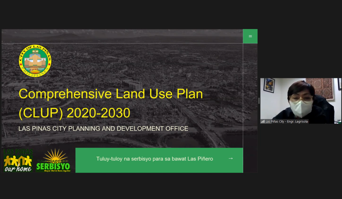This screenshot has width=342, height=199.
Task: Click the divider handle beside the video panel
Action: pos(259,101)
